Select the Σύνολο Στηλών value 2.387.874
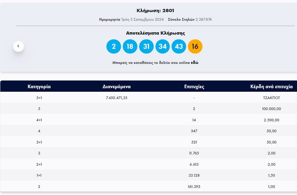 [203, 20]
